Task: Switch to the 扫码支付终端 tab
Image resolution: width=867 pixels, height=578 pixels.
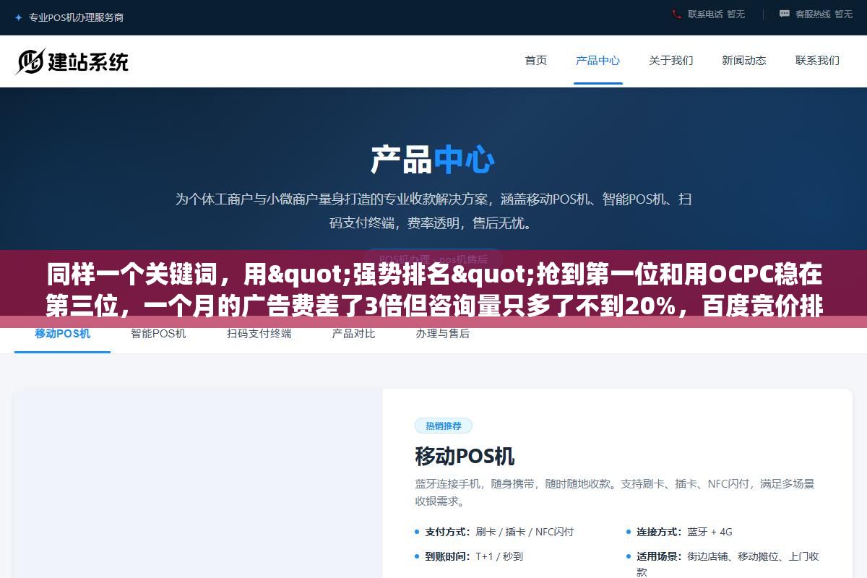Action: 259,334
